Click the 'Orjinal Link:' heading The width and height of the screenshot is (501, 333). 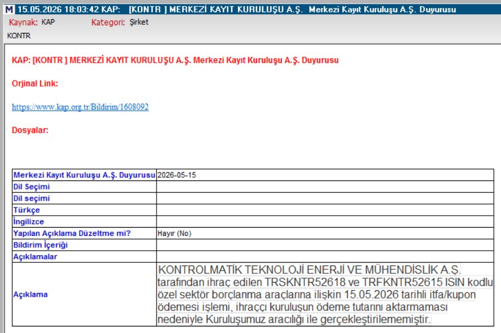(x=35, y=83)
